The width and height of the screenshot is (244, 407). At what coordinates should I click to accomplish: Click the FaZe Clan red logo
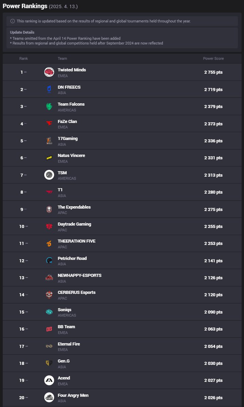pos(49,123)
